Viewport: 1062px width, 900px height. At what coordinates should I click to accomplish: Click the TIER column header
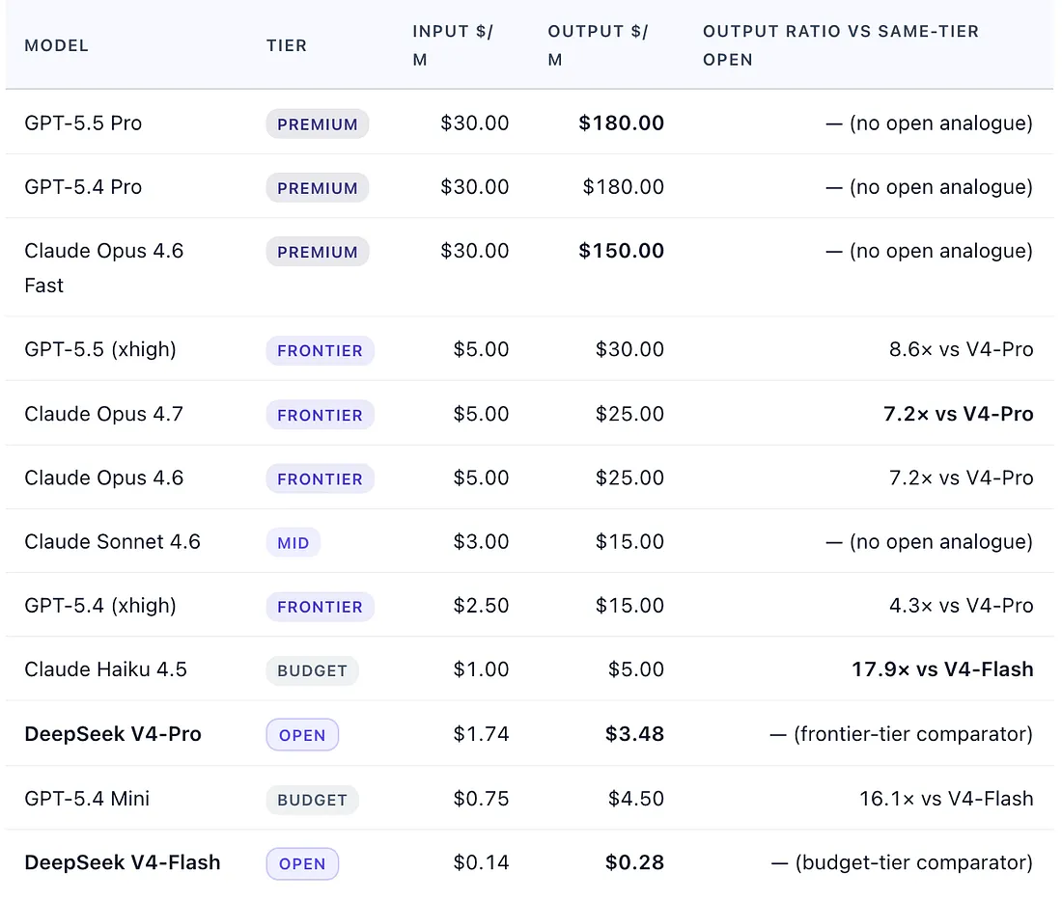[287, 45]
